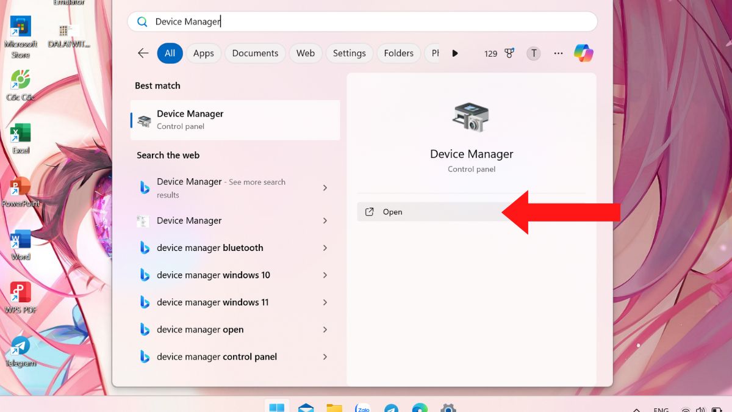
Task: Switch to the Web filter tab
Action: 306,53
